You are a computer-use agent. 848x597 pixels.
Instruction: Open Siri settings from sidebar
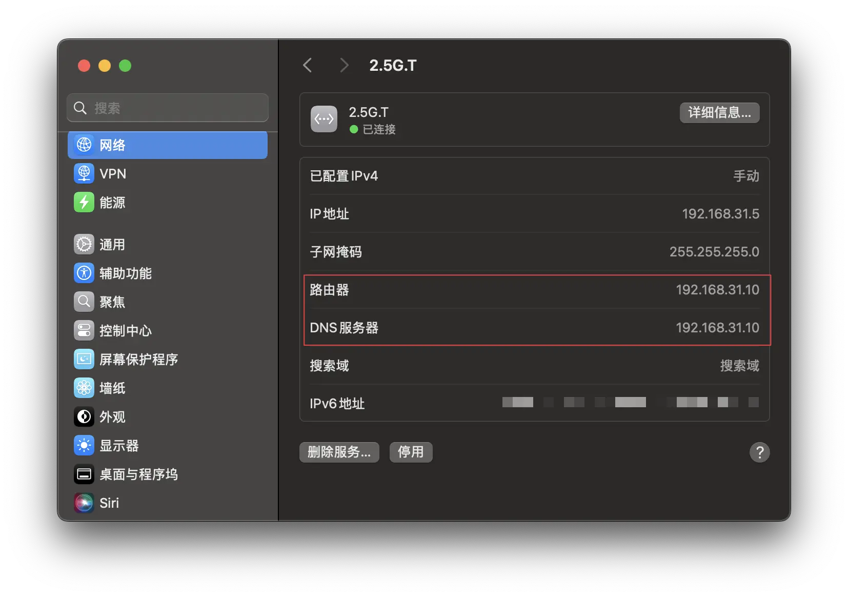pos(109,503)
